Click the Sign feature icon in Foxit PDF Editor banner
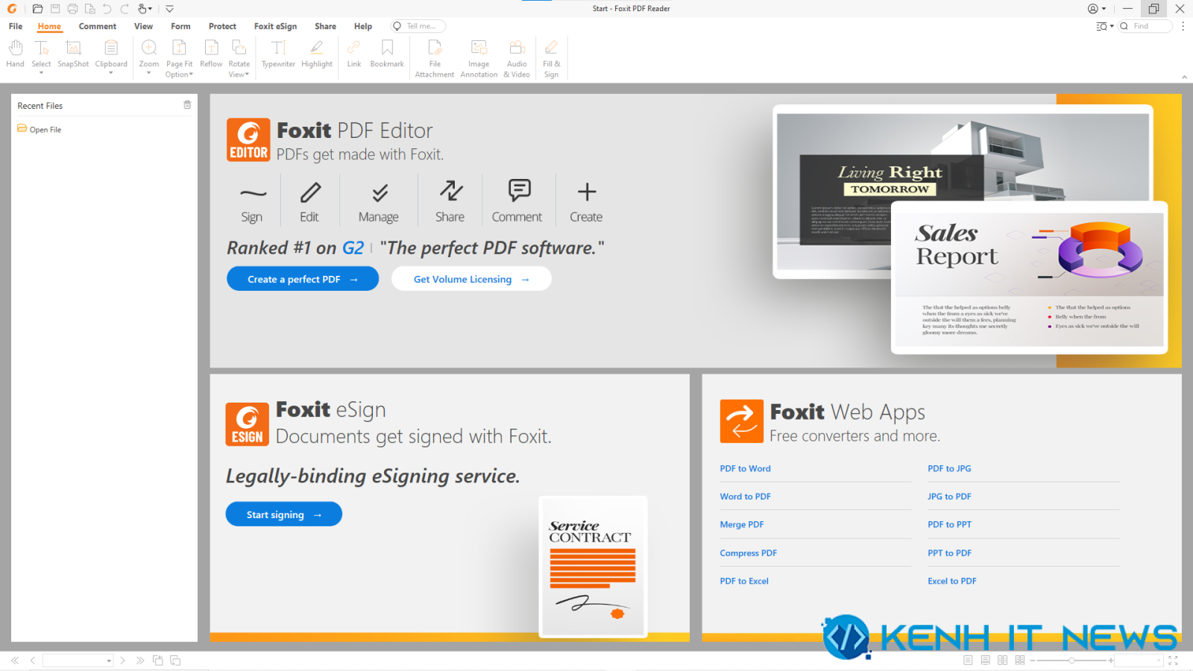This screenshot has width=1193, height=671. click(253, 192)
